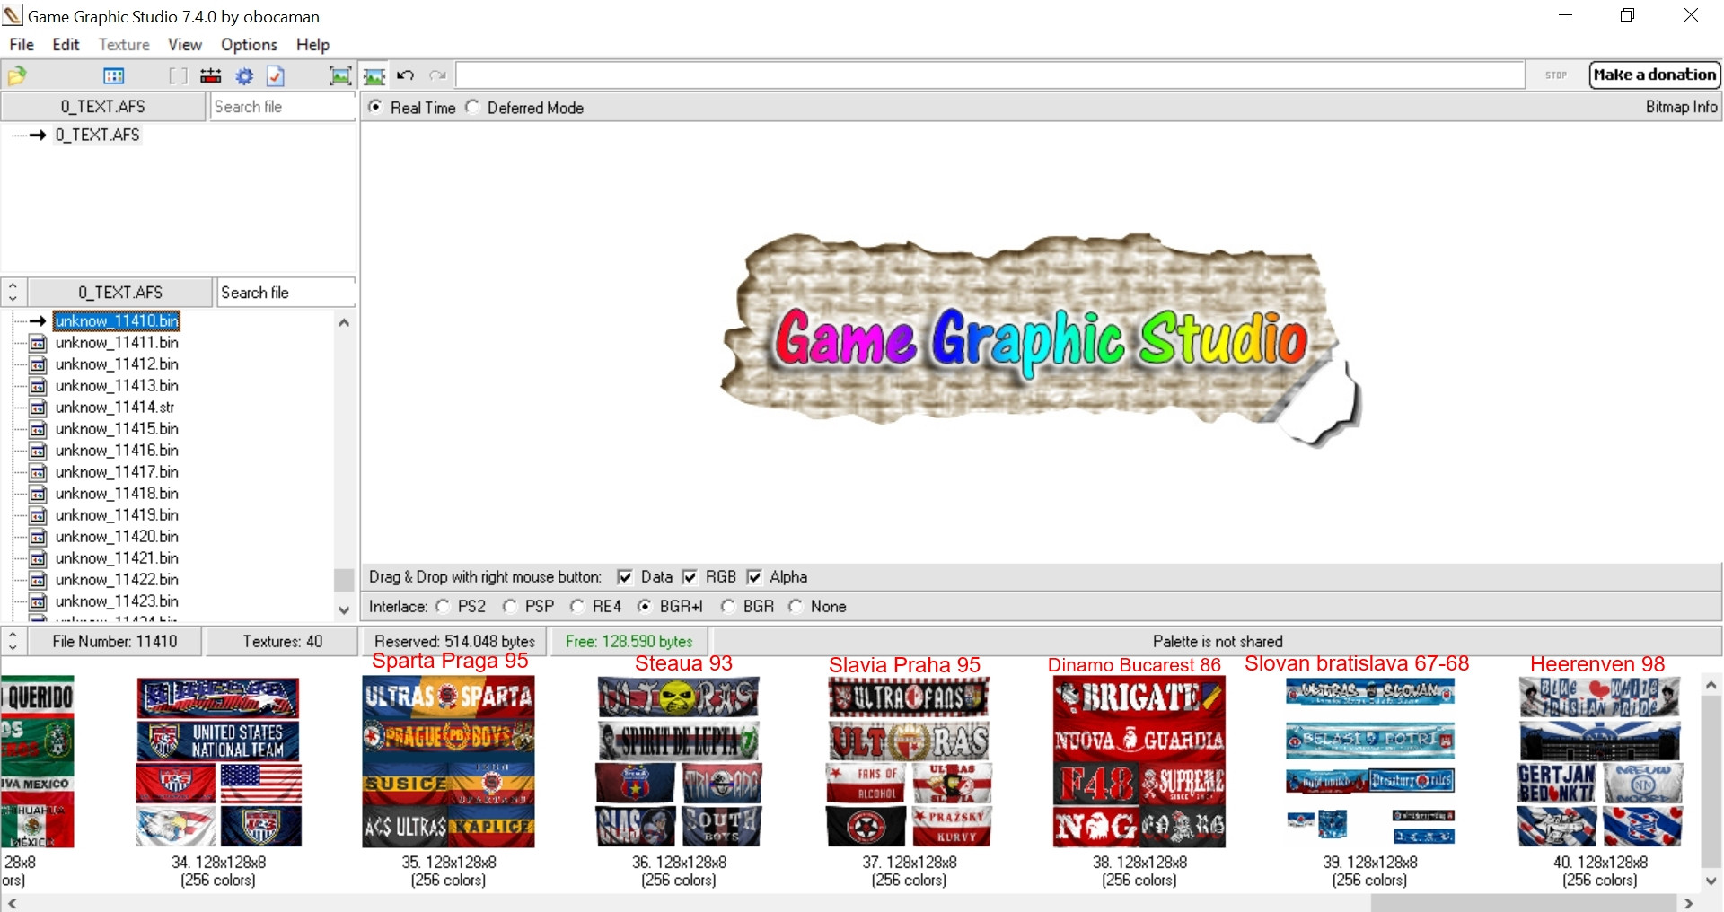Click the upper 0_TEXT.AFS header button
Image resolution: width=1724 pixels, height=912 pixels.
point(103,106)
